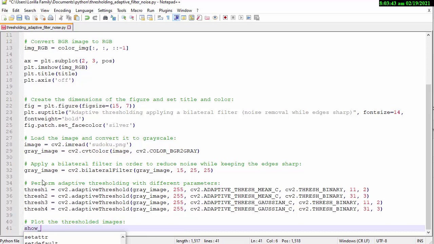Click the Synchronize Vertical Scrolling icon
Image resolution: width=434 pixels, height=244 pixels.
pos(142,18)
